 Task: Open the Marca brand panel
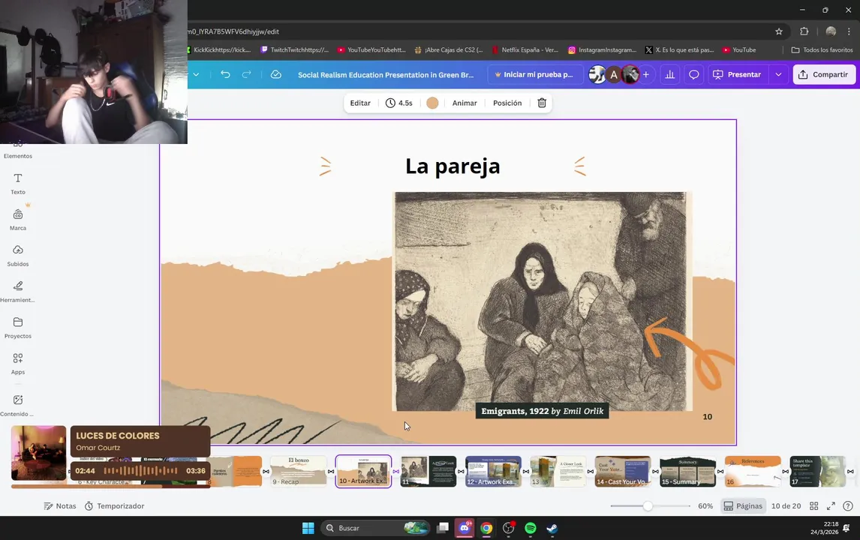[x=18, y=219]
